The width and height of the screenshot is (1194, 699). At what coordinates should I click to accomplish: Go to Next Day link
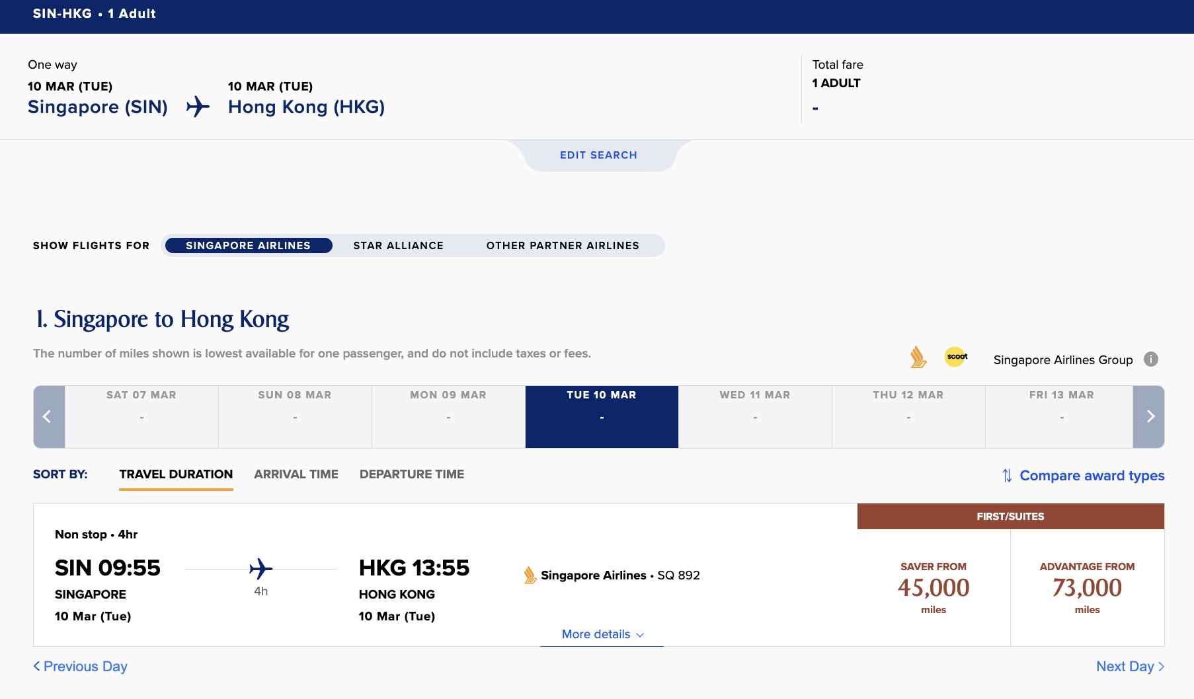click(1129, 667)
